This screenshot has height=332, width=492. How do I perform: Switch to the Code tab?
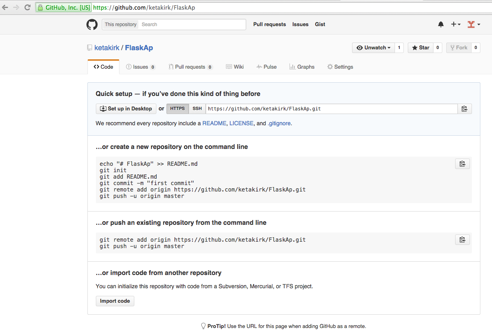(103, 67)
